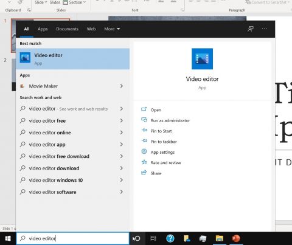The width and height of the screenshot is (292, 245).
Task: Click the Run as administrator shield icon
Action: click(144, 120)
